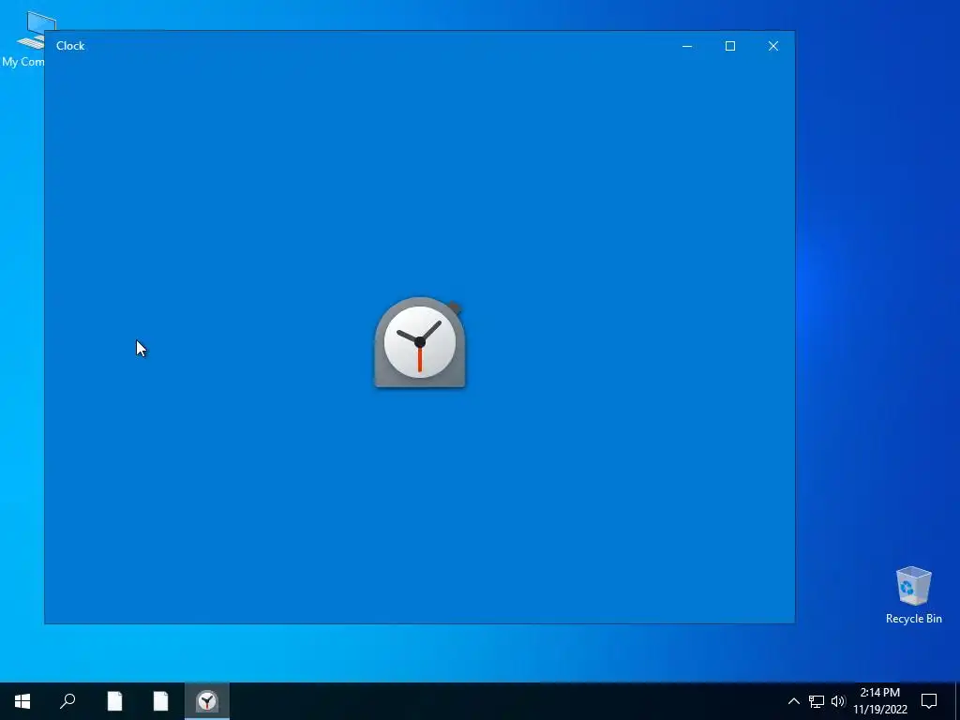The image size is (960, 720).
Task: Open the second blank document taskbar icon
Action: tap(160, 701)
